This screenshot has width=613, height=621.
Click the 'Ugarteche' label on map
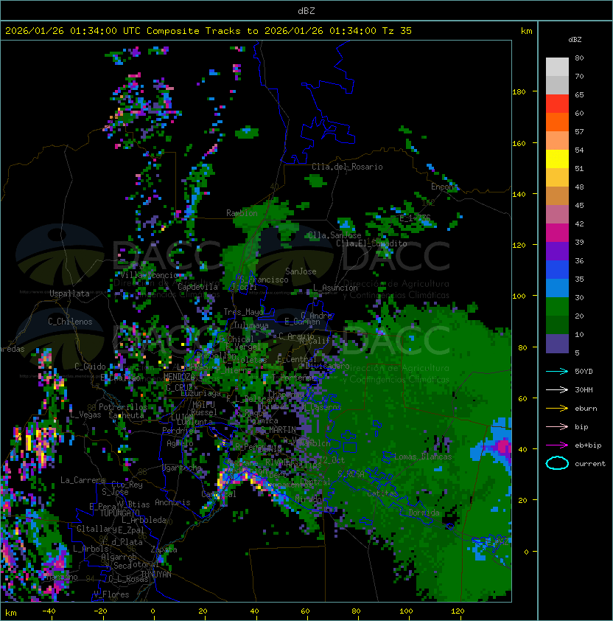pyautogui.click(x=182, y=468)
